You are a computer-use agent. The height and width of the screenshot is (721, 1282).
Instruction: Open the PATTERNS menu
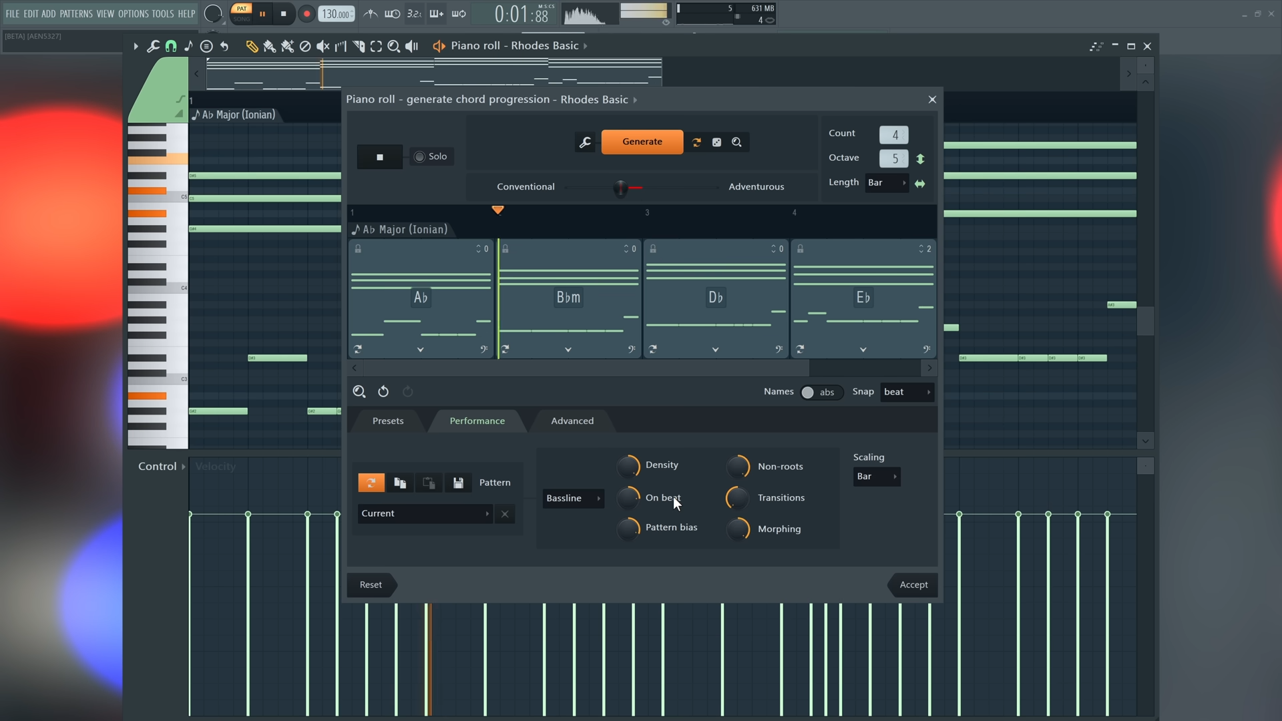(x=76, y=13)
